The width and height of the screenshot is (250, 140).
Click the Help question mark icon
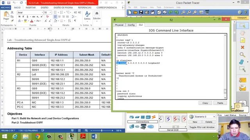pyautogui.click(x=246, y=12)
